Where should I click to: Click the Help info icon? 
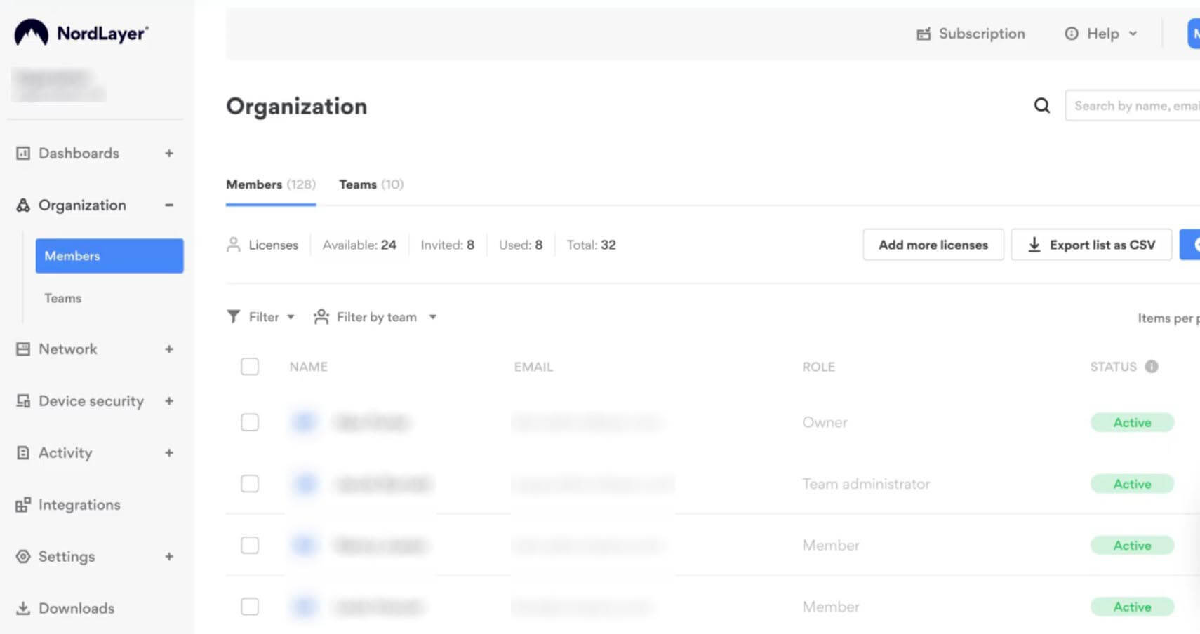[1071, 34]
